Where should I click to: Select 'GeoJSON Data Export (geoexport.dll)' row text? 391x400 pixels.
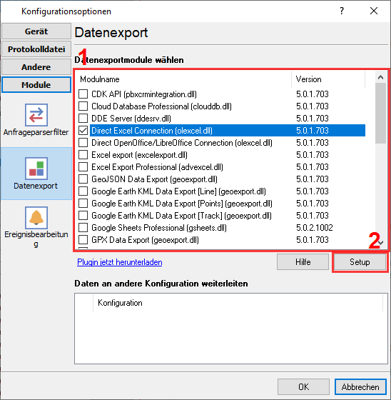[154, 179]
